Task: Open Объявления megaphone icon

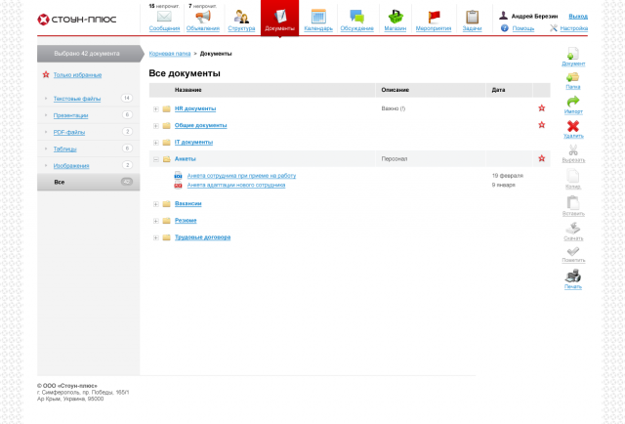Action: click(203, 17)
